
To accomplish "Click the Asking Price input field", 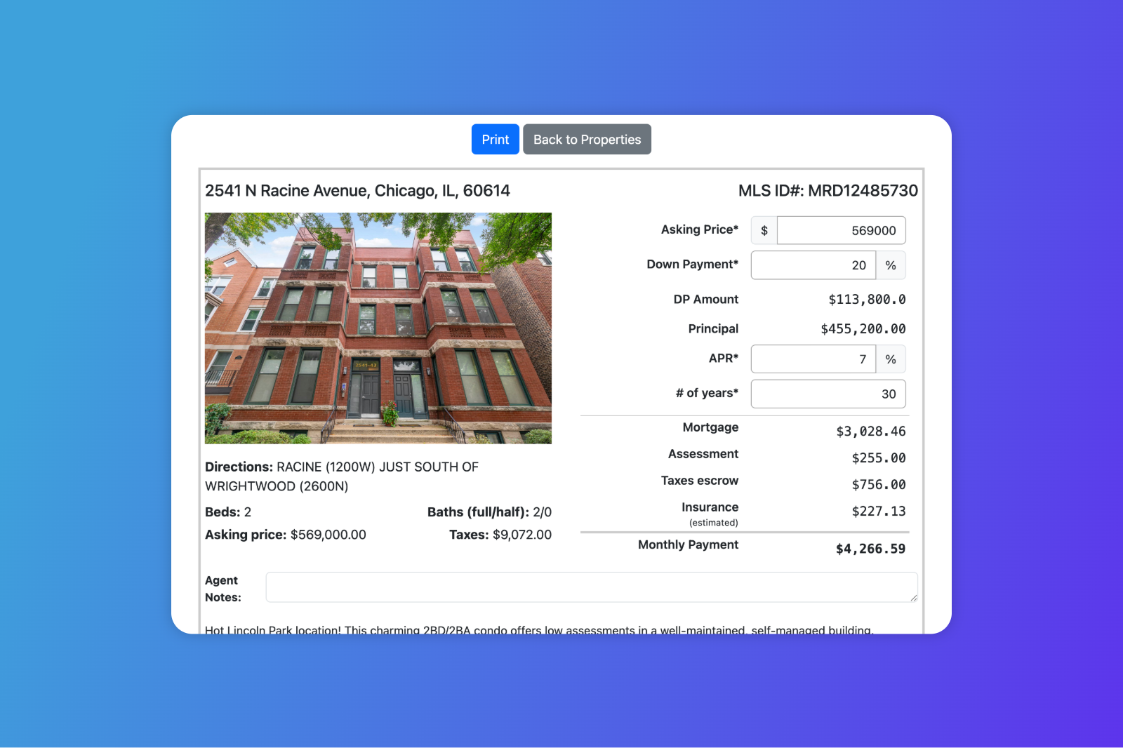I will (841, 230).
